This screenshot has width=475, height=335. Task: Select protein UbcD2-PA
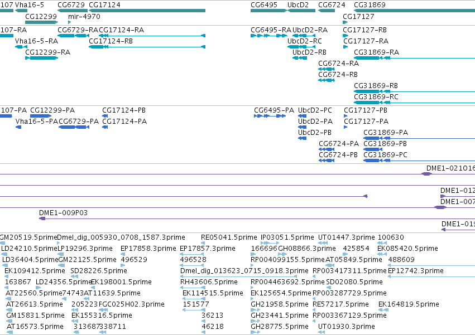[x=303, y=127]
